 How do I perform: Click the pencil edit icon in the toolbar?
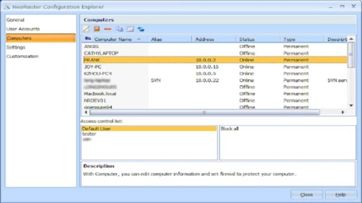click(x=86, y=29)
